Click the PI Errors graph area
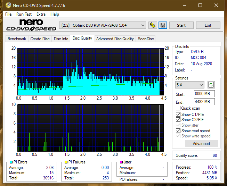 [91, 71]
